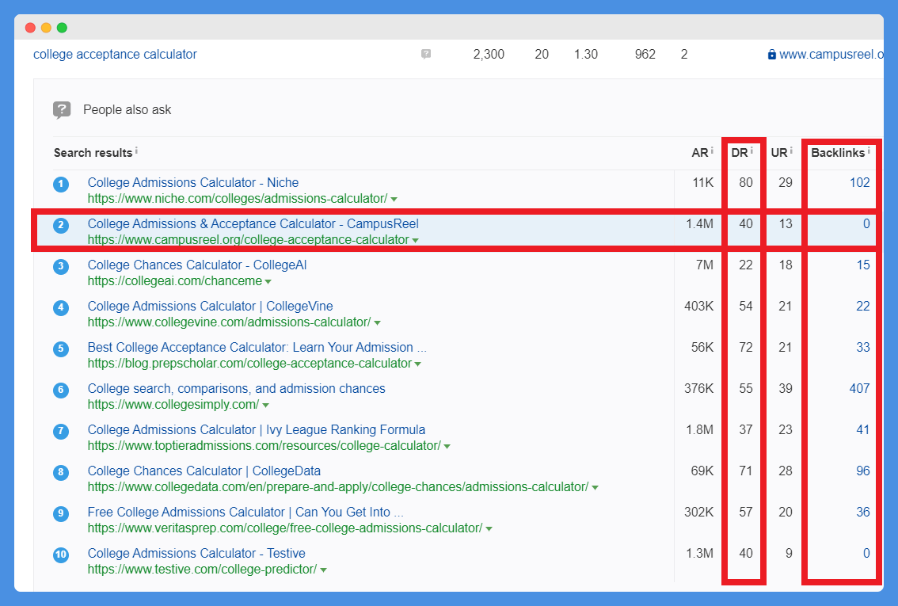Open 'College search, comparisons, and admission chances'

[x=237, y=389]
